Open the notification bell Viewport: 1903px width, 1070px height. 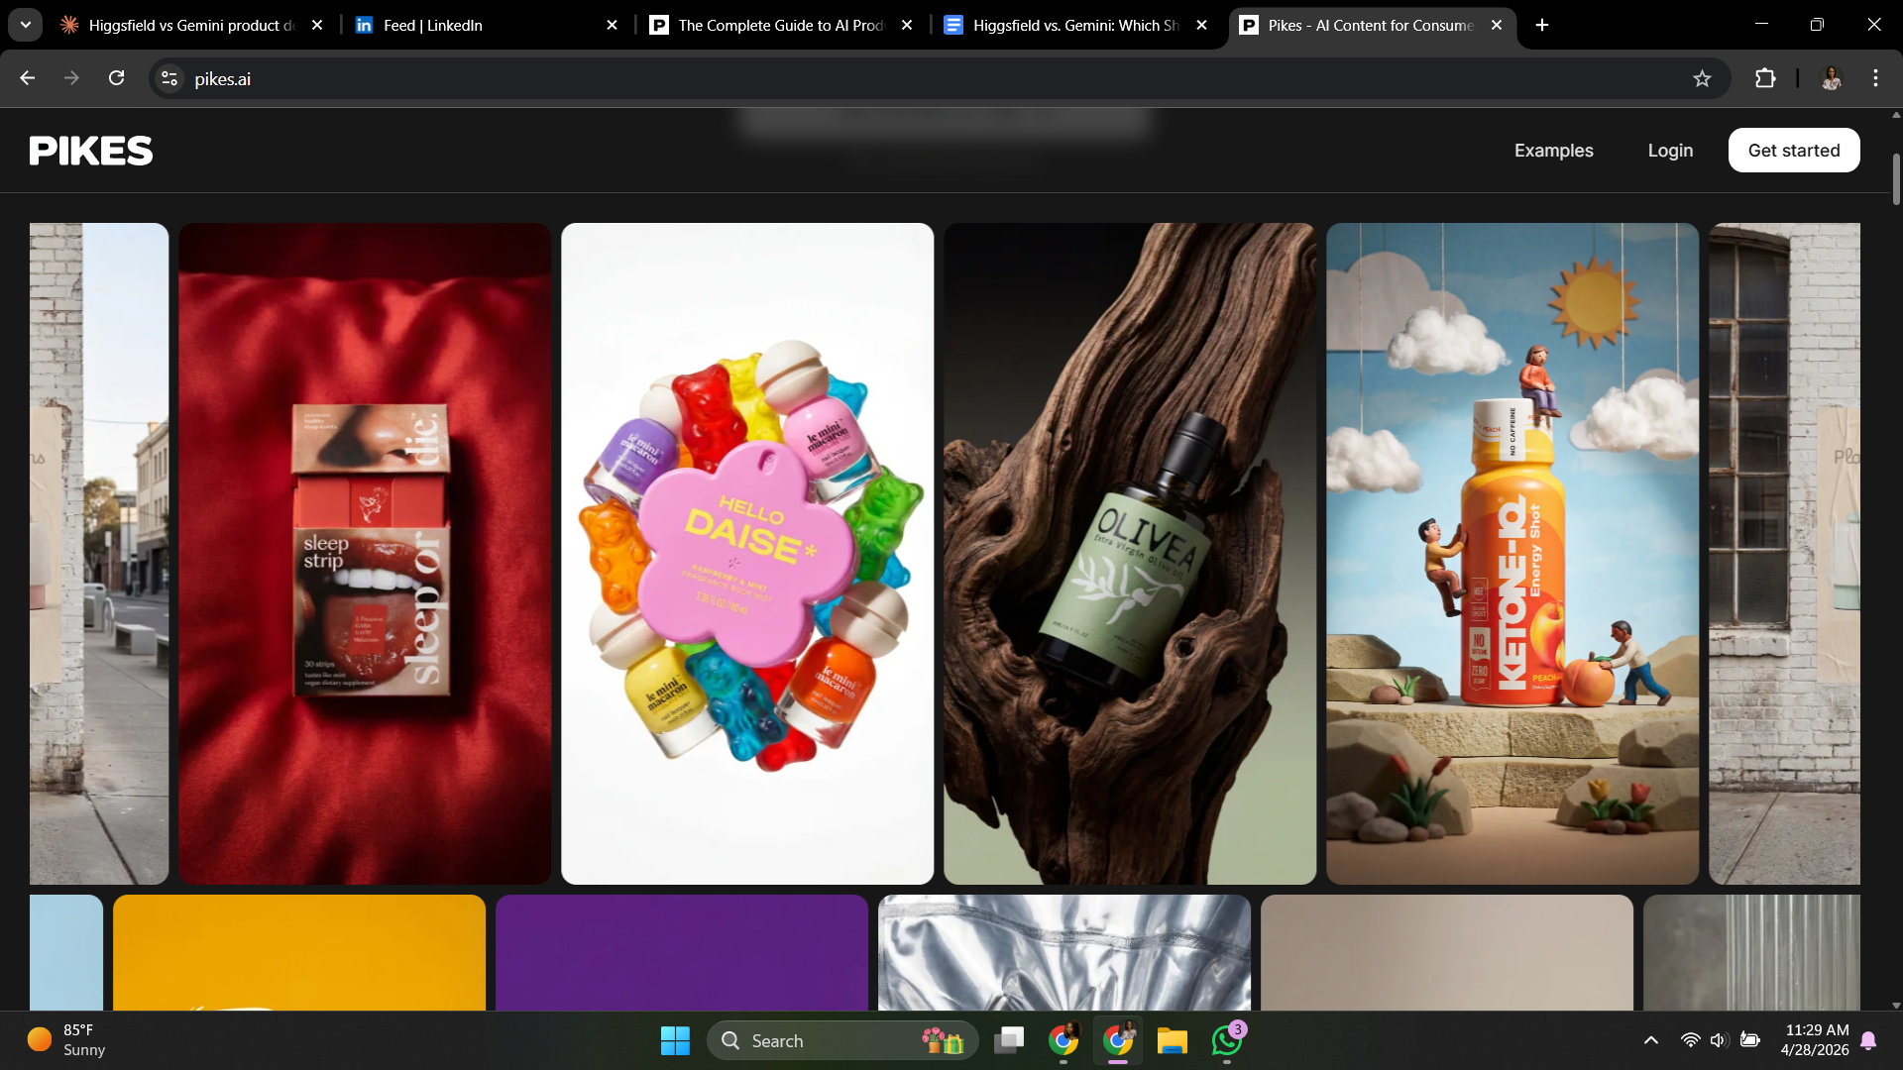[x=1869, y=1040]
